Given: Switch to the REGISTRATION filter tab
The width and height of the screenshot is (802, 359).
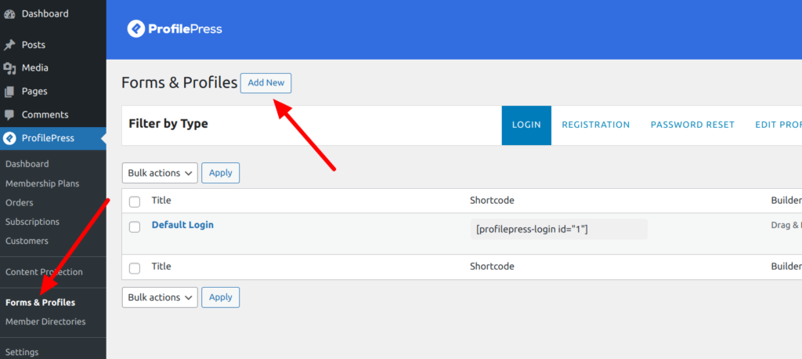Looking at the screenshot, I should click(596, 125).
